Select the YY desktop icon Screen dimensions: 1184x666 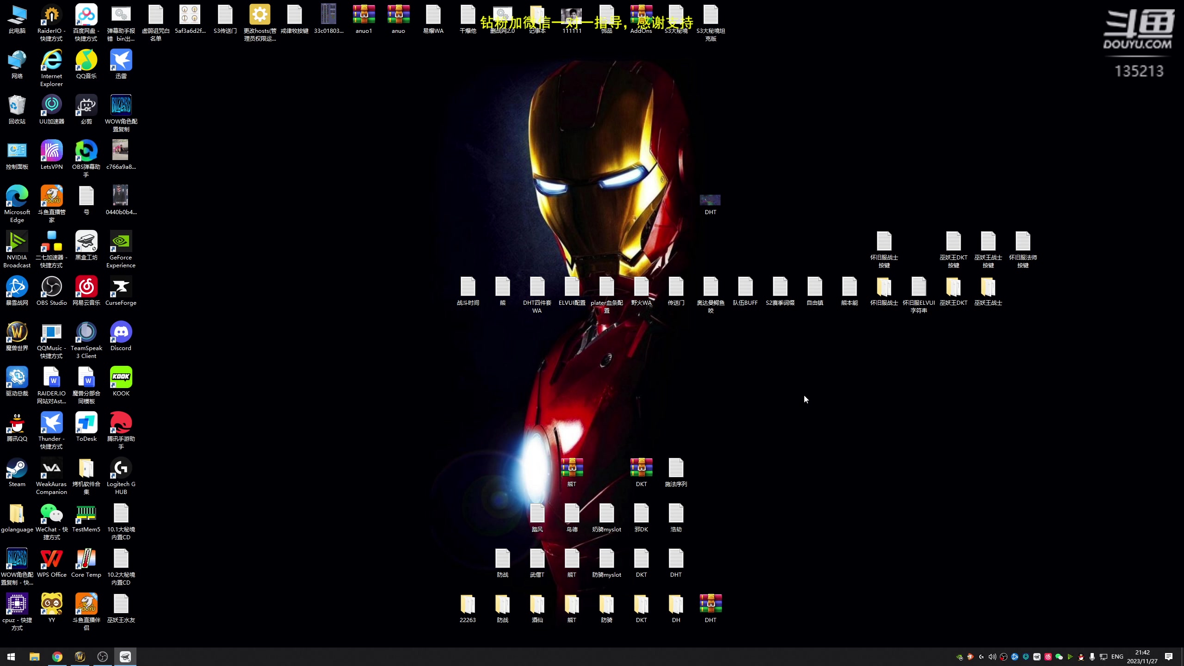[51, 608]
